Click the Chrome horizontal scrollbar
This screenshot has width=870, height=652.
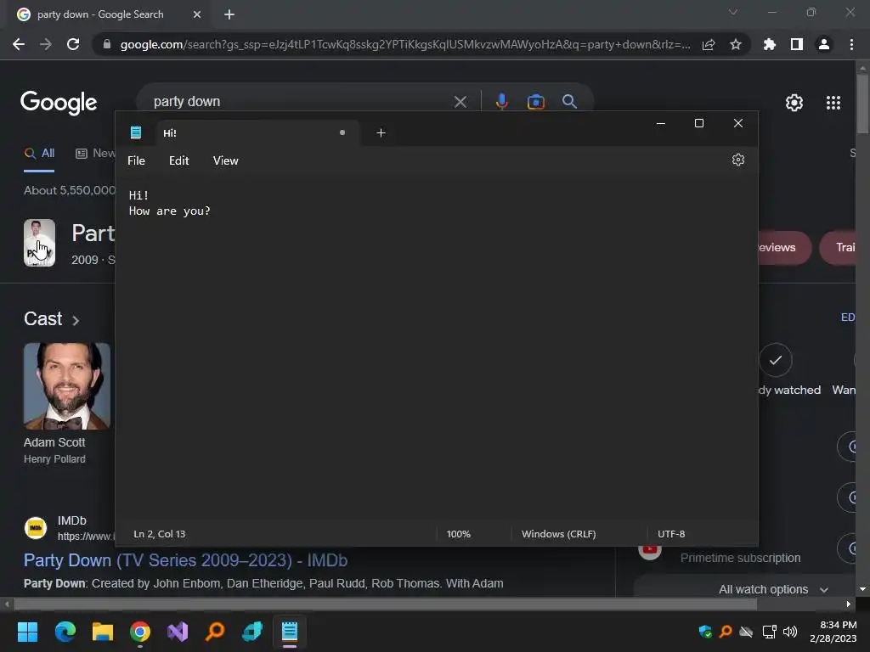tap(385, 604)
